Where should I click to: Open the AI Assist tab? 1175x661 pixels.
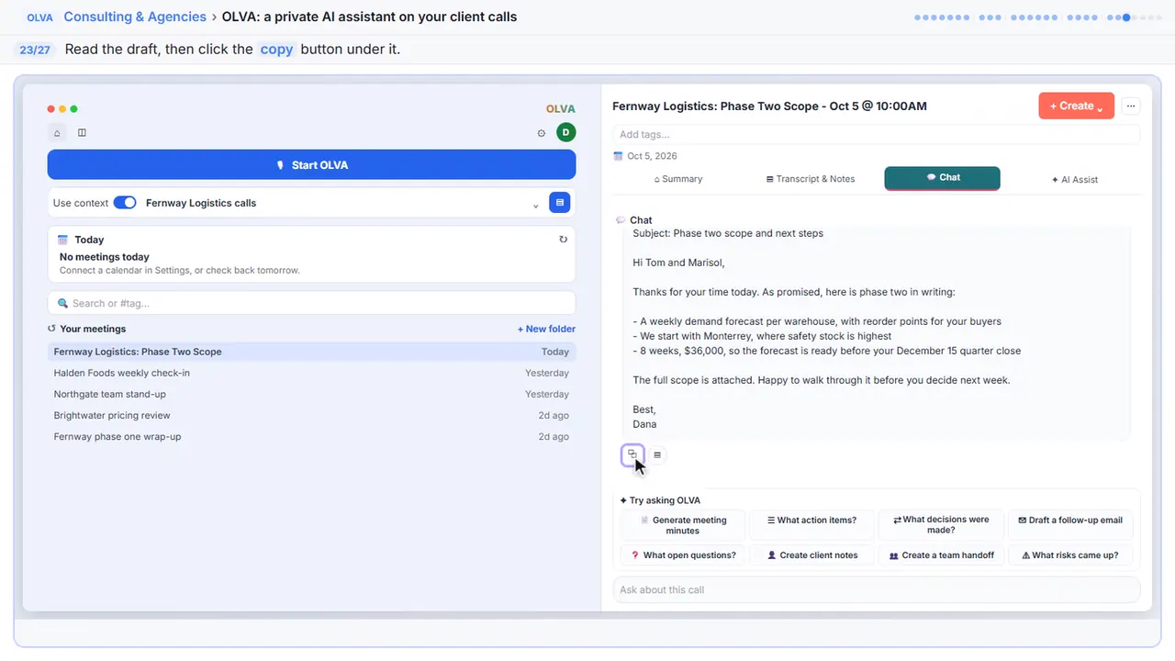(1075, 179)
